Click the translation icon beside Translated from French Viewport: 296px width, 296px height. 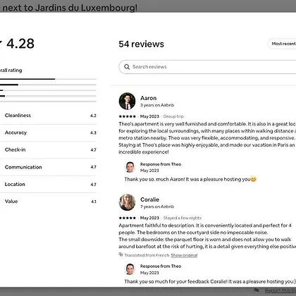pyautogui.click(x=121, y=254)
